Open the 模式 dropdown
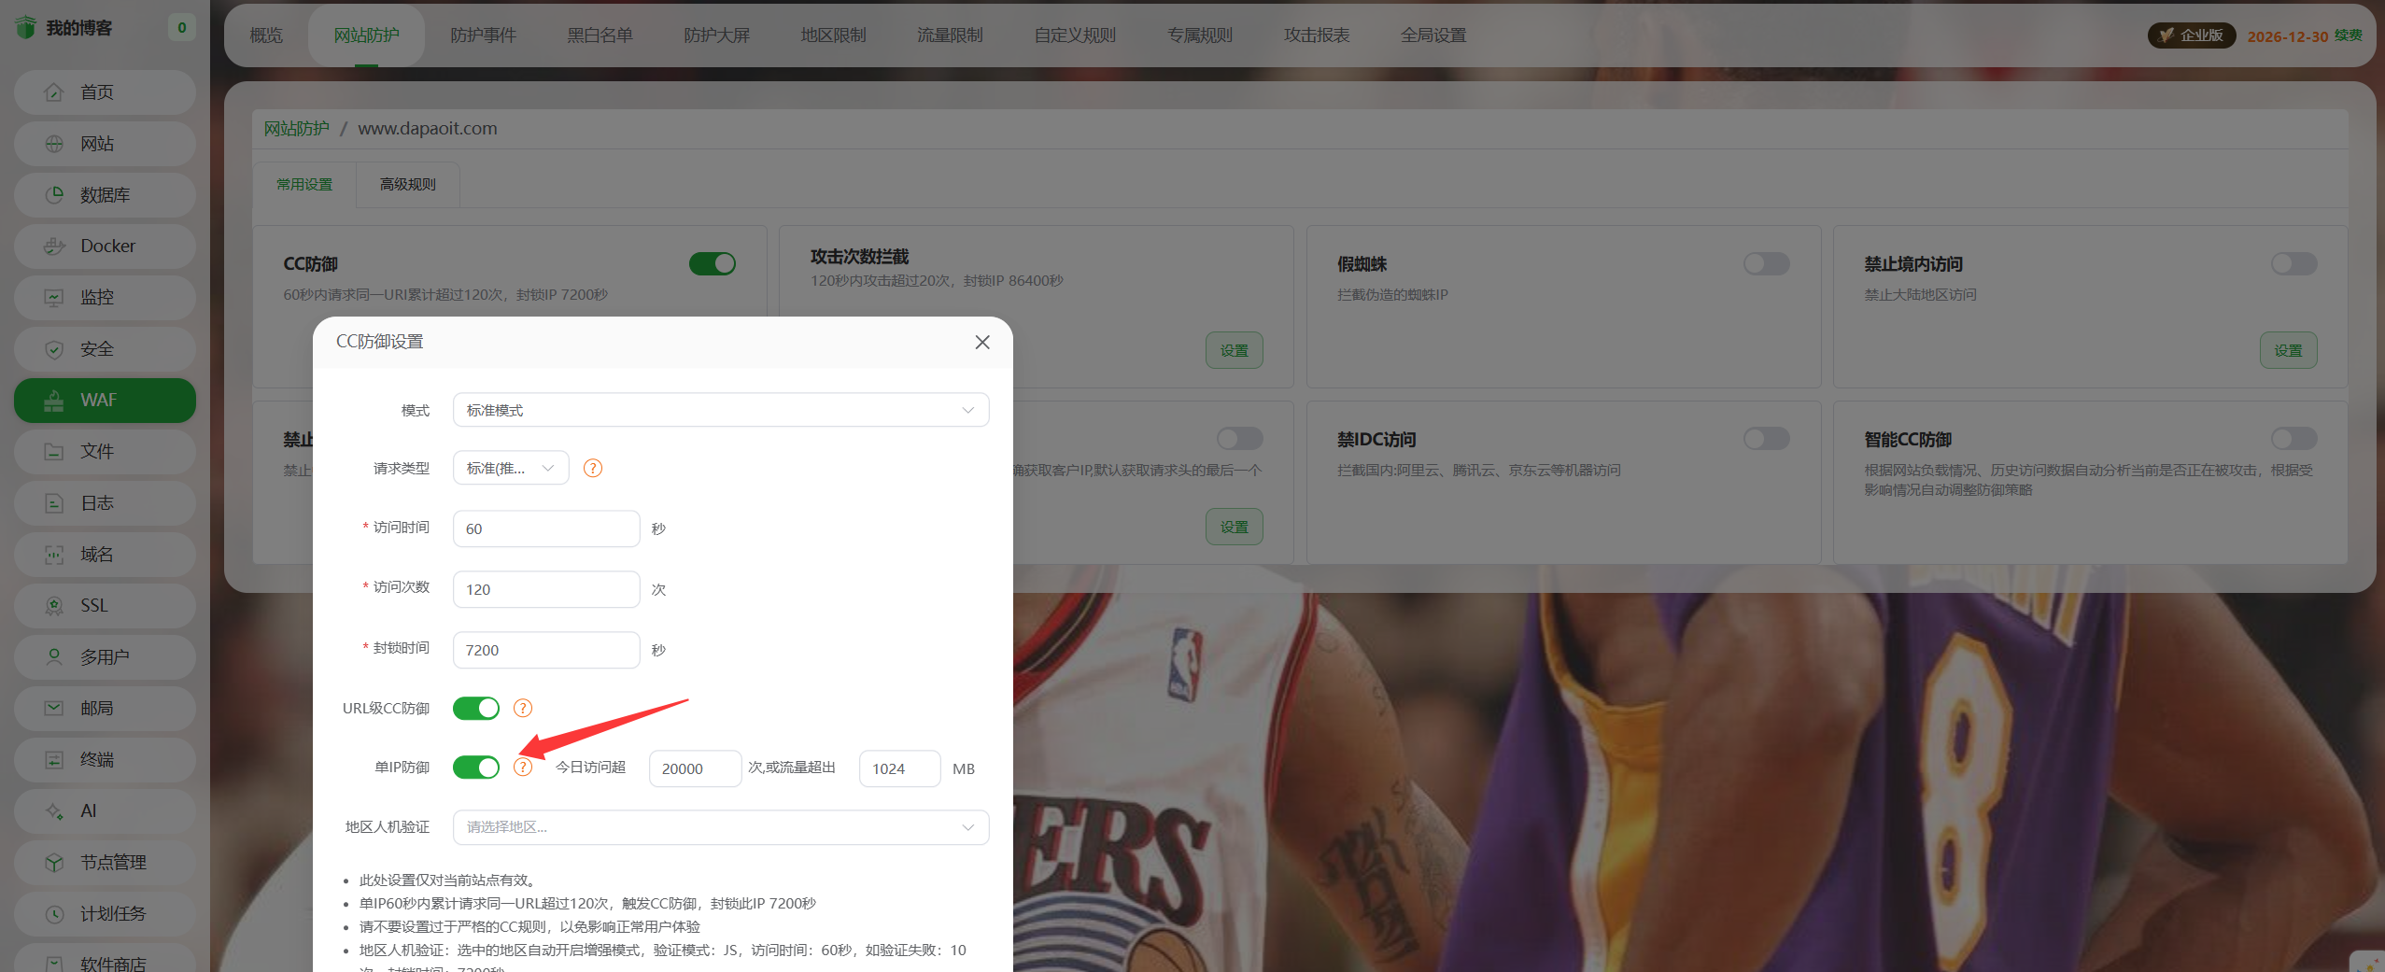Viewport: 2385px width, 972px height. click(x=721, y=411)
